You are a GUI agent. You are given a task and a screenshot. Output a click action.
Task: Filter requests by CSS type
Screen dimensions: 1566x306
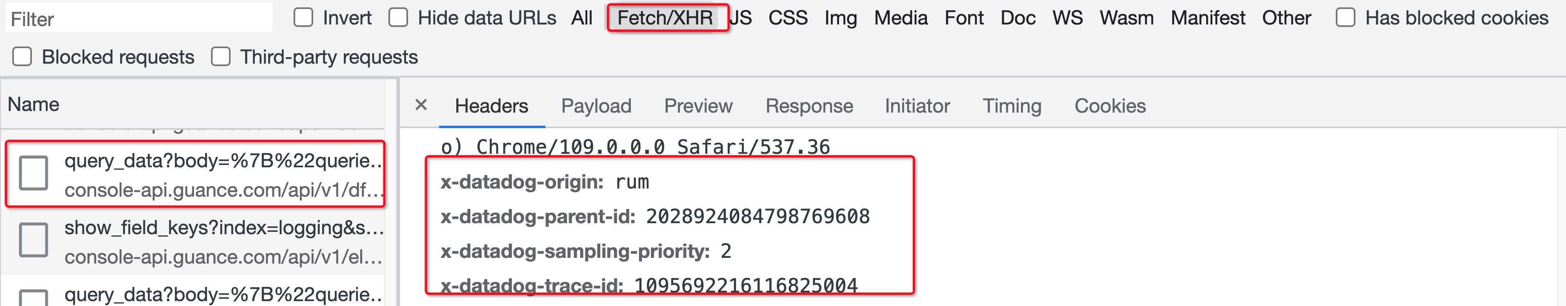[788, 18]
